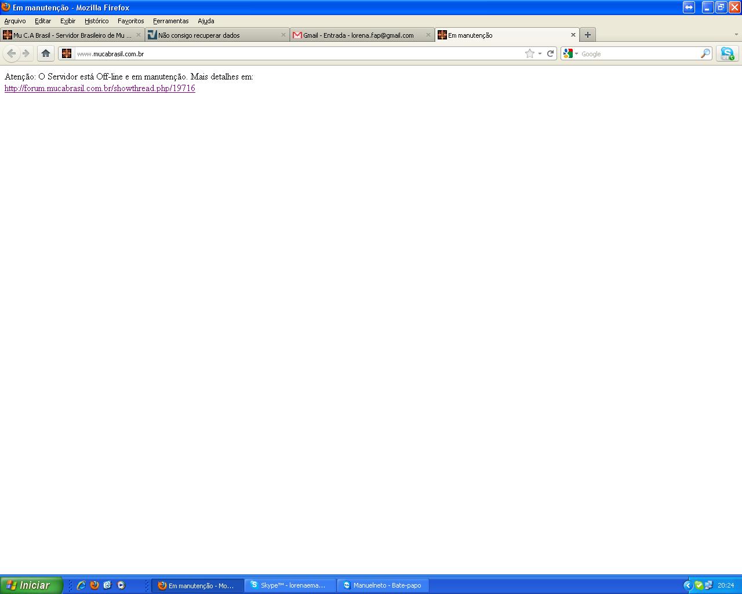Launch Internet Explorer from quick launch
Image resolution: width=742 pixels, height=594 pixels.
click(81, 585)
